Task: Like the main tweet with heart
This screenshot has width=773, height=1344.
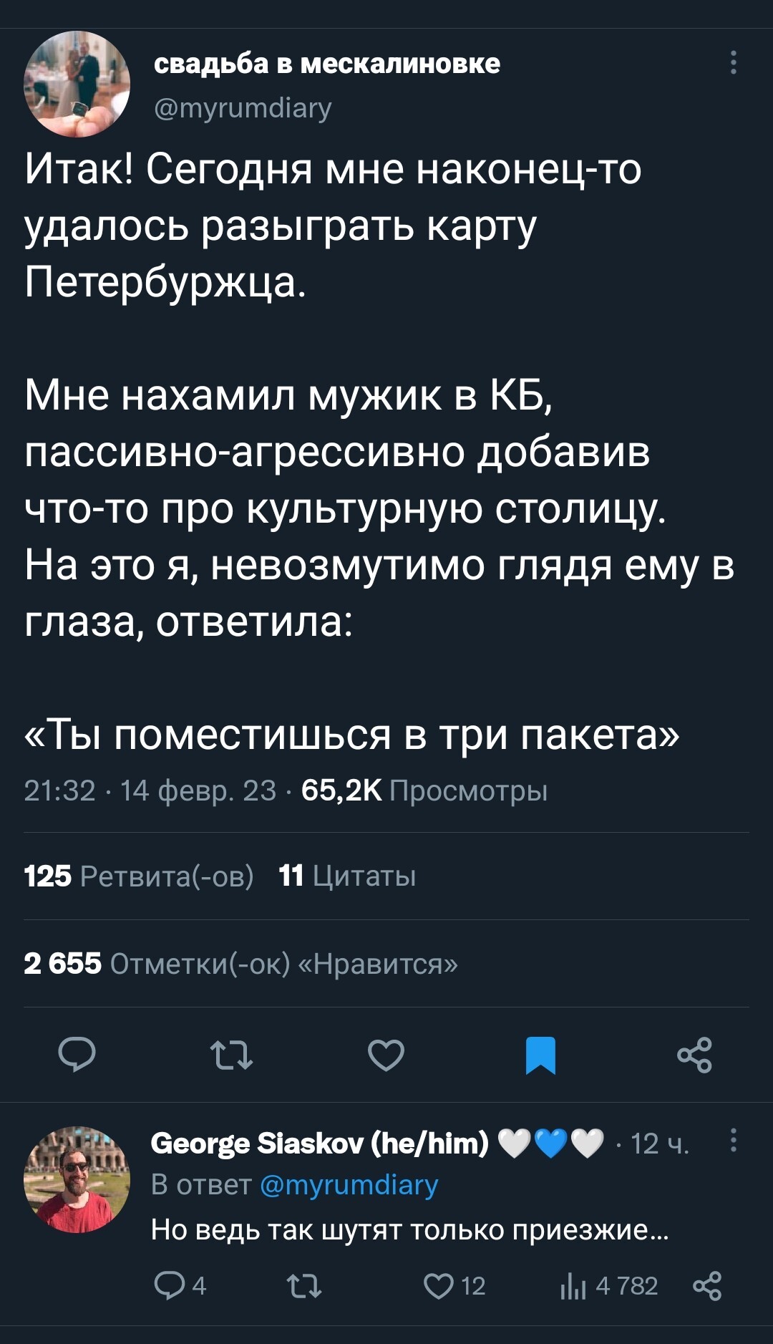Action: coord(386,1055)
